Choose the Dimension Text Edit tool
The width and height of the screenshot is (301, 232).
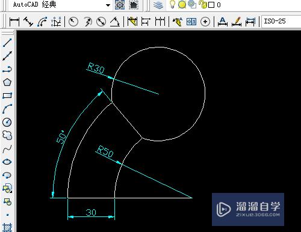[x=237, y=22]
